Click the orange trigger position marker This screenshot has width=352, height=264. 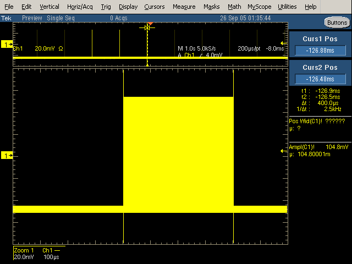(150, 24)
